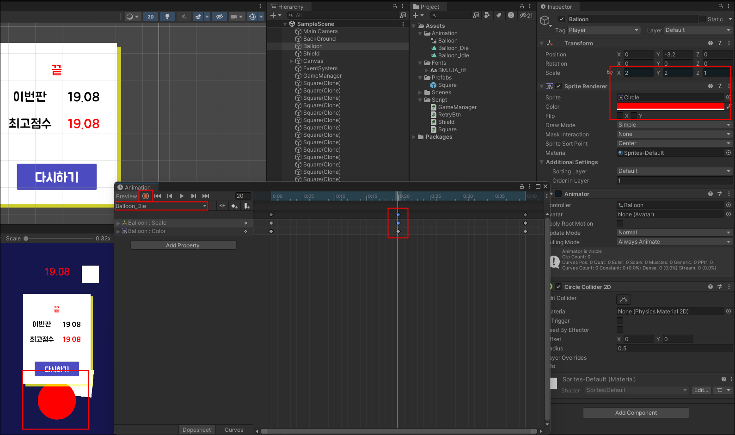Image resolution: width=735 pixels, height=435 pixels.
Task: Open the Sorting Layer dropdown
Action: (x=674, y=171)
